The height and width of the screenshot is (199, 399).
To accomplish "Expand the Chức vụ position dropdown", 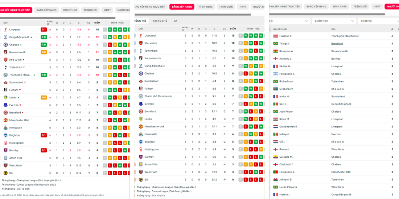I will pos(377,21).
